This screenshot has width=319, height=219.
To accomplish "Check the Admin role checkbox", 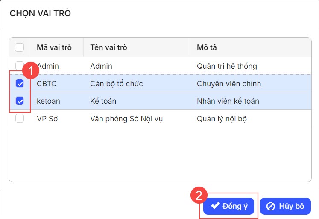I will pyautogui.click(x=20, y=66).
